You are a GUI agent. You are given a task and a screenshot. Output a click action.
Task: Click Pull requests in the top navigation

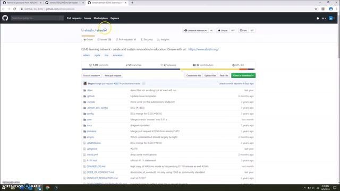[x=74, y=18]
